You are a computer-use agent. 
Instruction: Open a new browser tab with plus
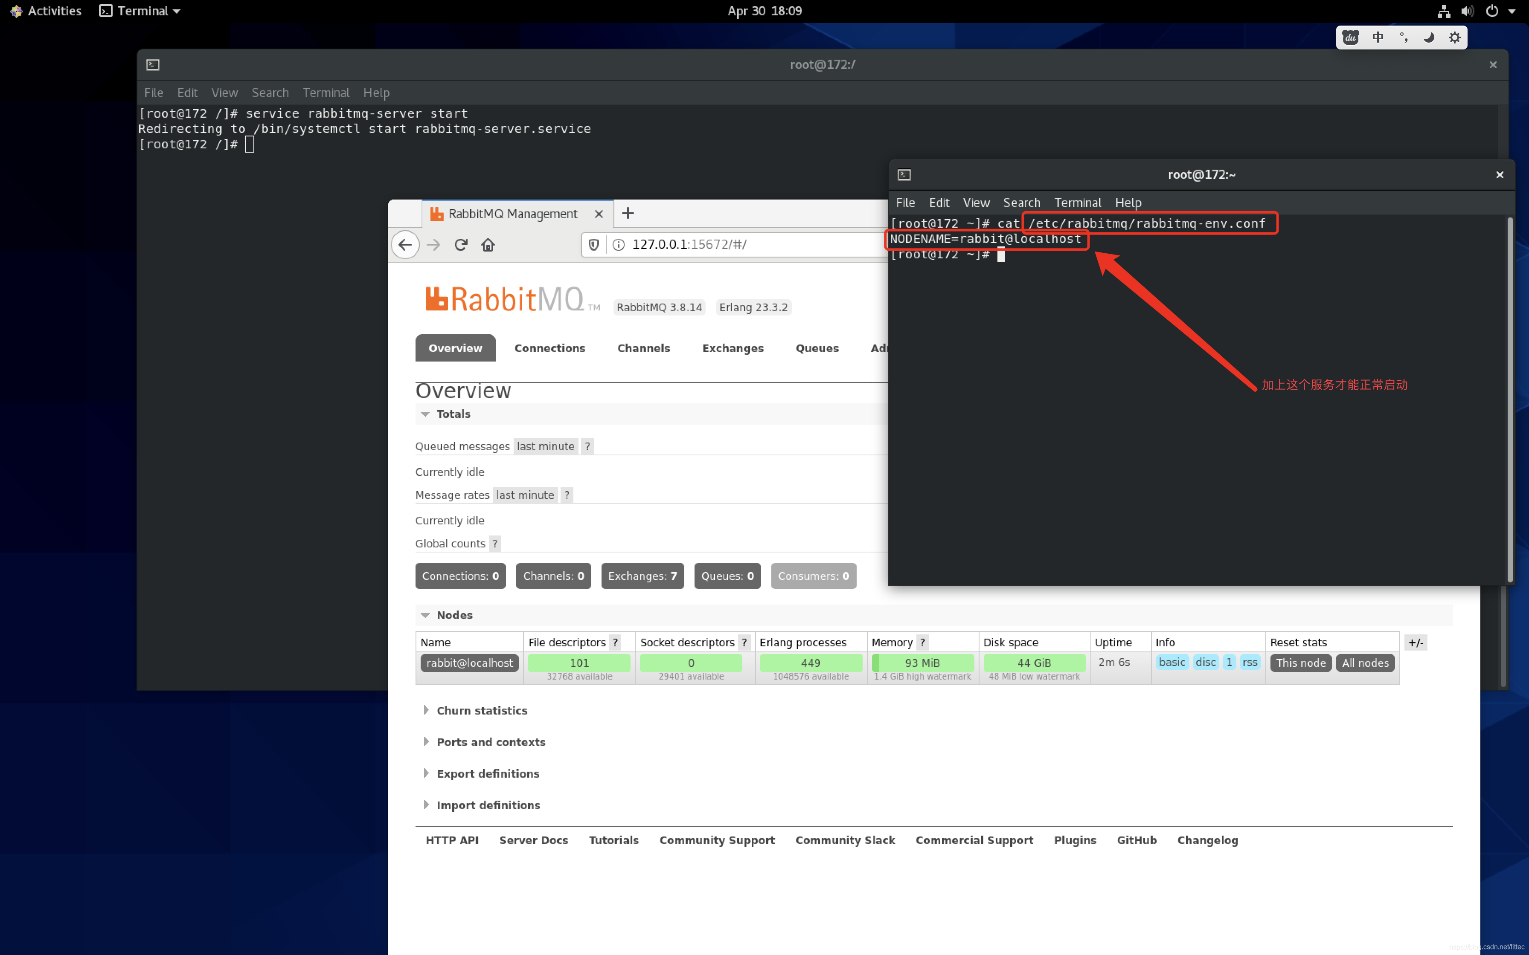pyautogui.click(x=628, y=214)
